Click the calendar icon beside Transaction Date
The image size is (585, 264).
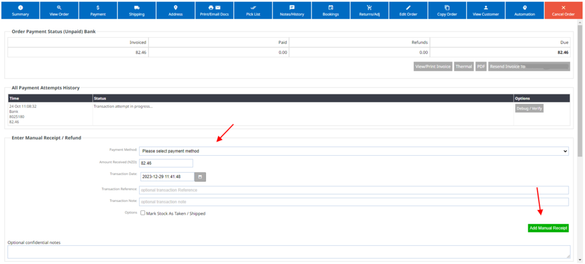pyautogui.click(x=200, y=177)
